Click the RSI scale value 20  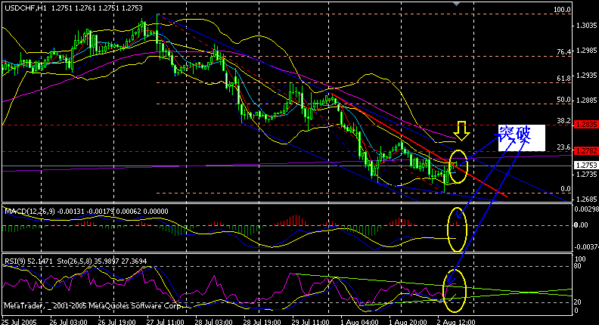click(578, 302)
